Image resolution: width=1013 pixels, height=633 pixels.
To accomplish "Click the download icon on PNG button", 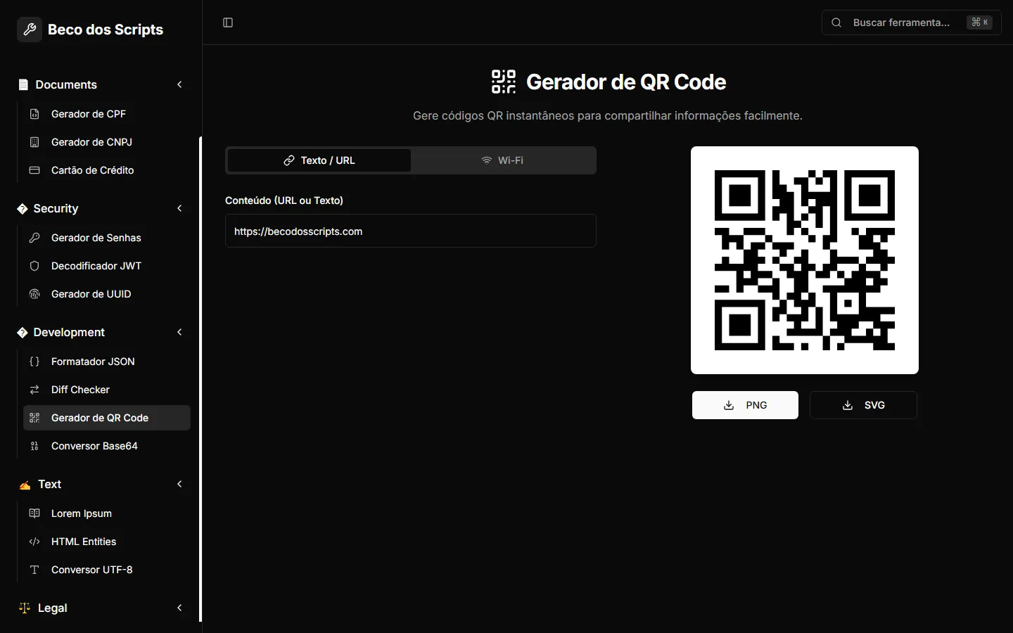I will coord(729,405).
